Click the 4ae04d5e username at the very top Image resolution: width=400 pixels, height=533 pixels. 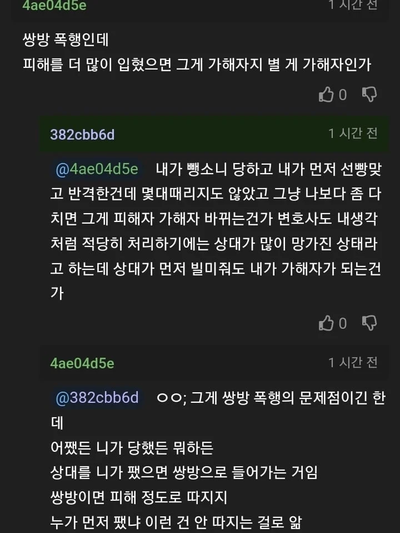54,6
